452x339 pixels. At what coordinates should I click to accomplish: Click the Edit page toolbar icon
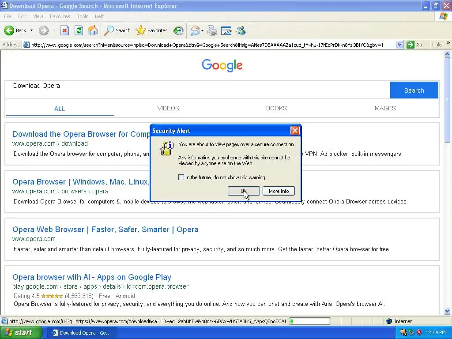pyautogui.click(x=226, y=30)
